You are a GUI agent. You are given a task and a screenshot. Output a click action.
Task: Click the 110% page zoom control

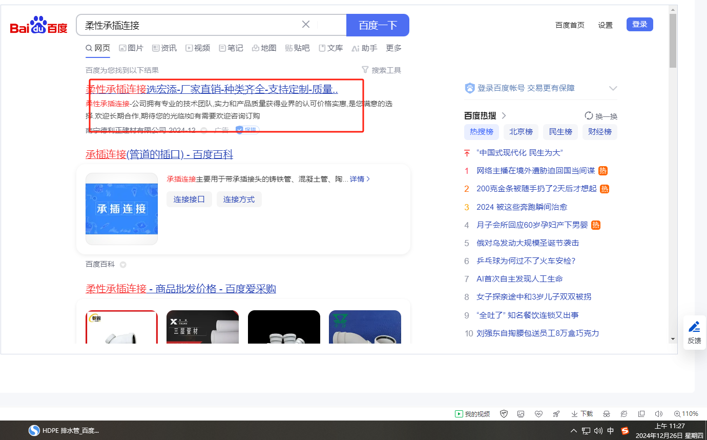[686, 414]
